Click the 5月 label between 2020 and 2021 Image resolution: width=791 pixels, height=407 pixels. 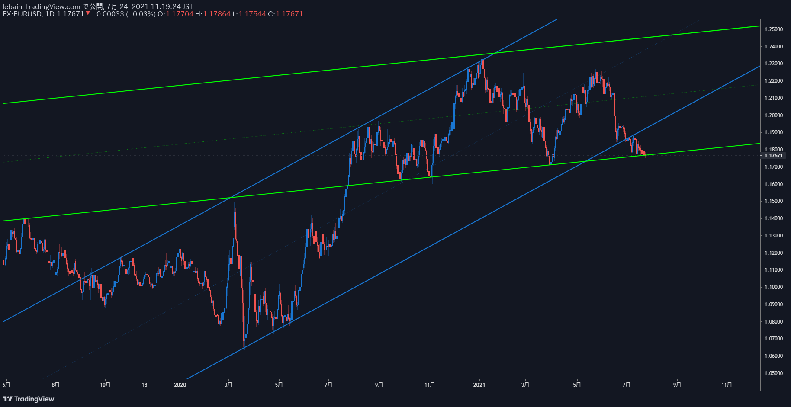pos(279,385)
